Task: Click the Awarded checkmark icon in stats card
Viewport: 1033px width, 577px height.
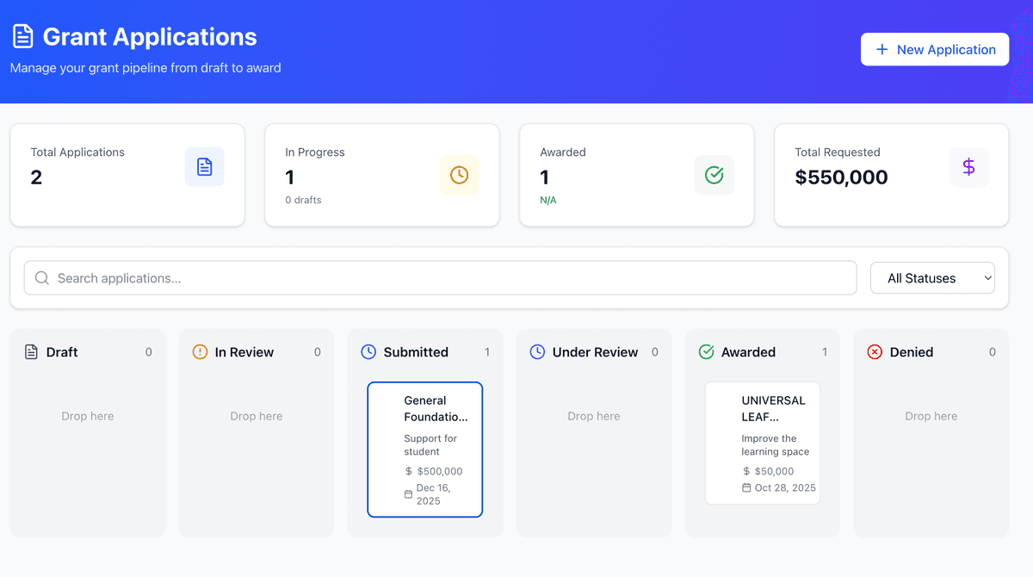Action: (x=714, y=175)
